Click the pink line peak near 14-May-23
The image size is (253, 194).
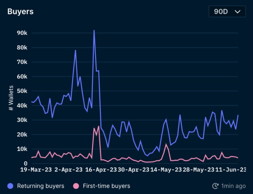click(x=166, y=144)
